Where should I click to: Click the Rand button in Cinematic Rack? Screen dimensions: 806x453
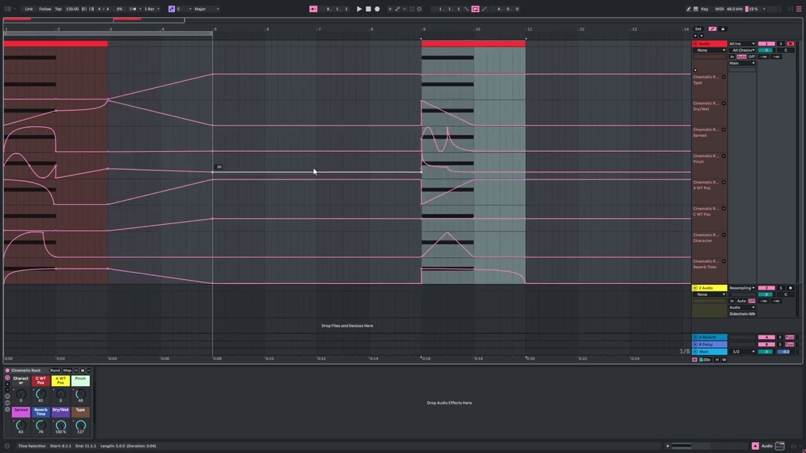55,371
